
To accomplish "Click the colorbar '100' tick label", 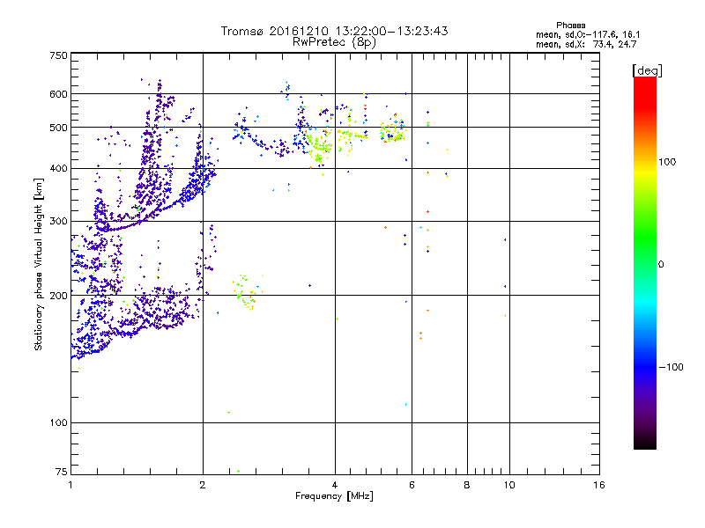I will coord(667,162).
